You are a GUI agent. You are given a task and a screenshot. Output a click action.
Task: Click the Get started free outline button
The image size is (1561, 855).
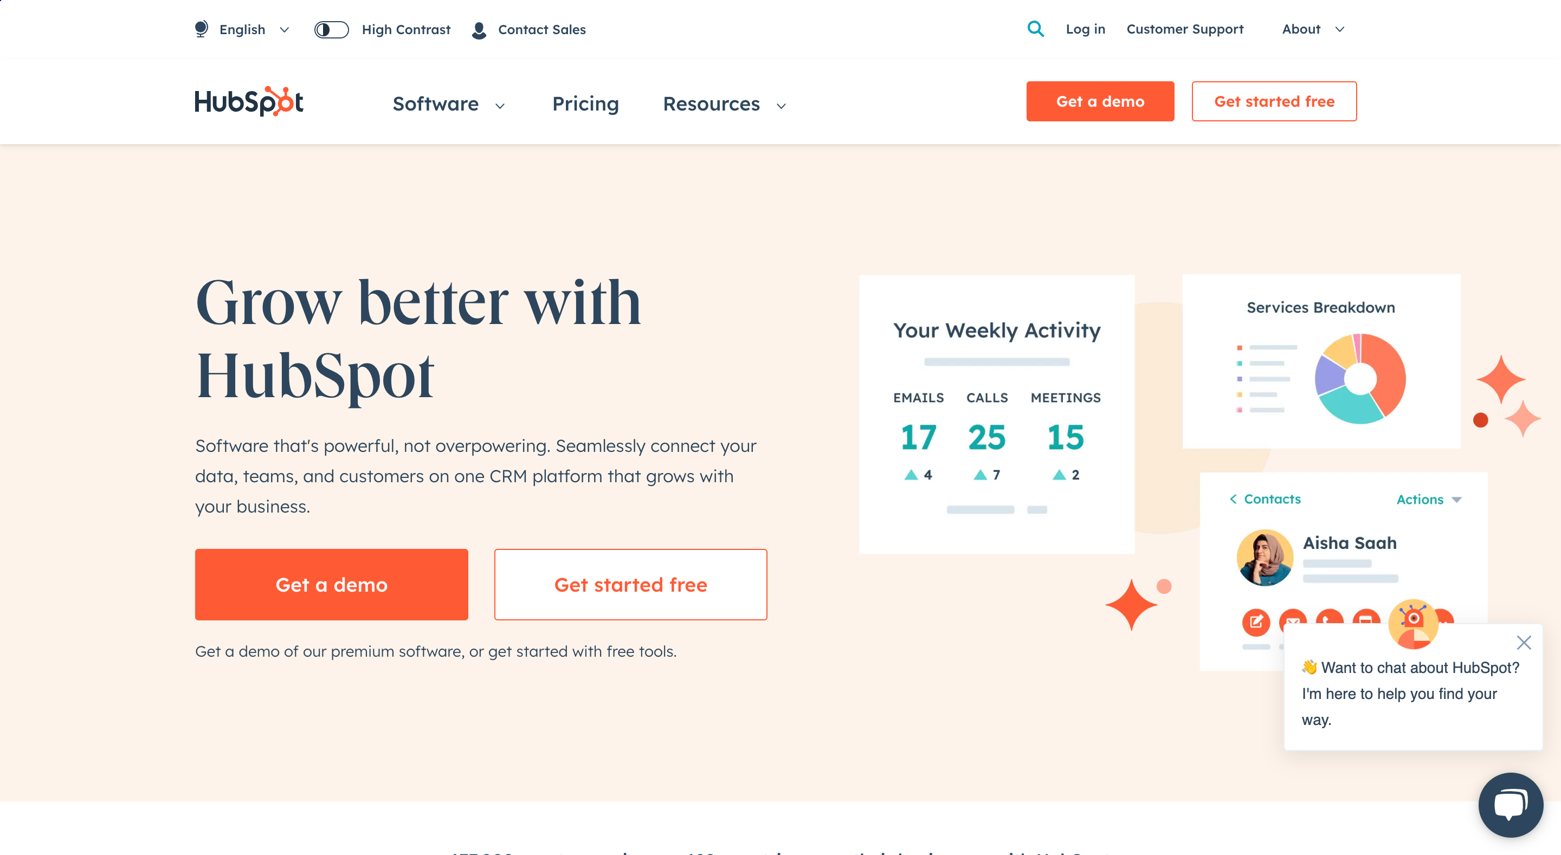click(1275, 101)
